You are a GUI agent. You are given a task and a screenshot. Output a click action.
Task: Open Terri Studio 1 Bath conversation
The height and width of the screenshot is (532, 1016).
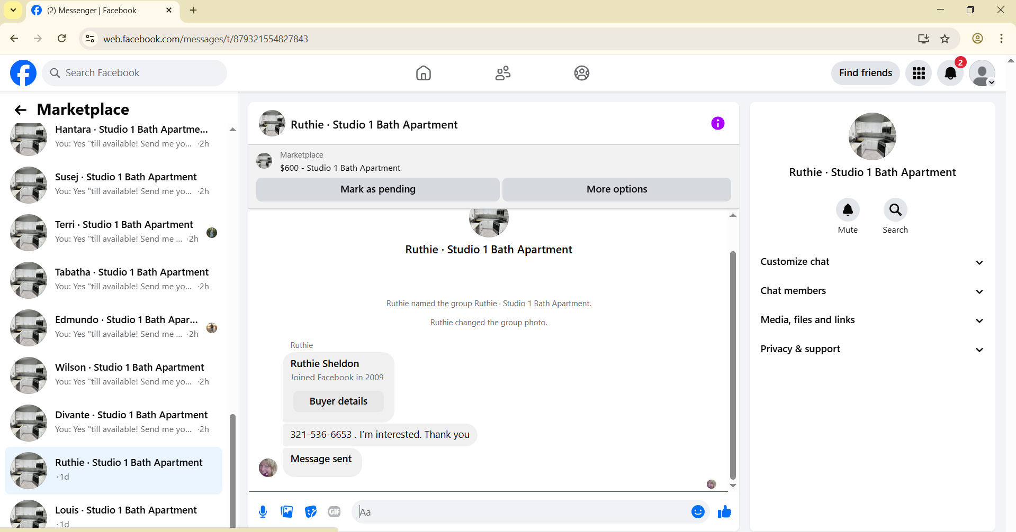point(113,232)
